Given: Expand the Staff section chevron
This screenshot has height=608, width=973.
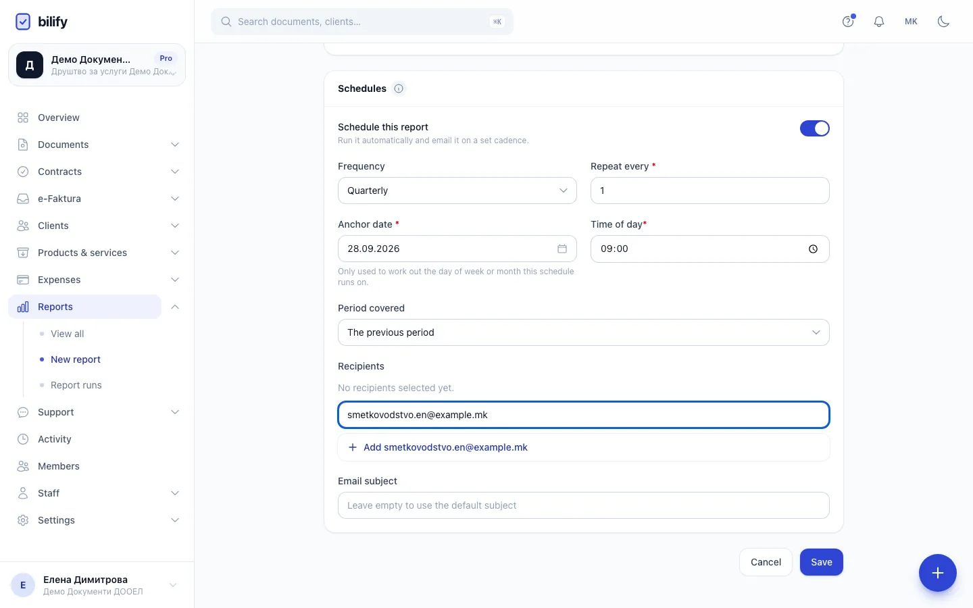Looking at the screenshot, I should coord(175,493).
